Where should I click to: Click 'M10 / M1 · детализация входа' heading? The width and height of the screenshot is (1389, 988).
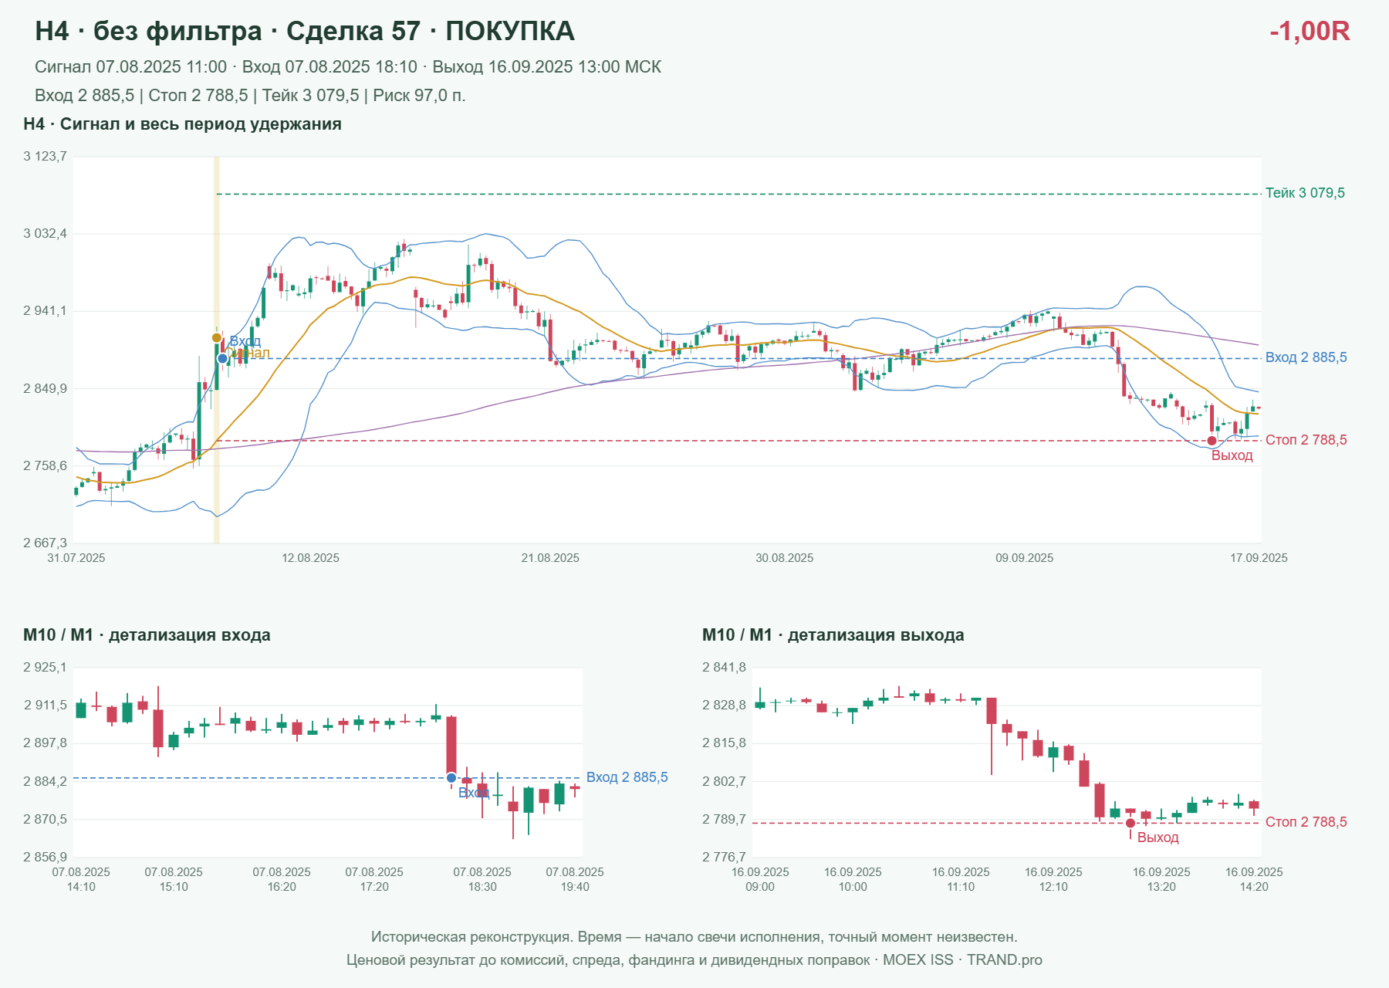tap(147, 635)
